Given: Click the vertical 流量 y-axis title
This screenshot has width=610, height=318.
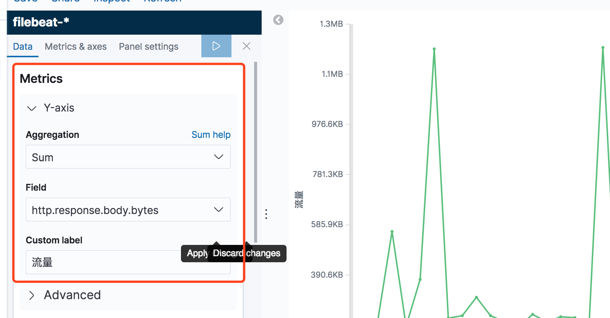Looking at the screenshot, I should click(299, 200).
